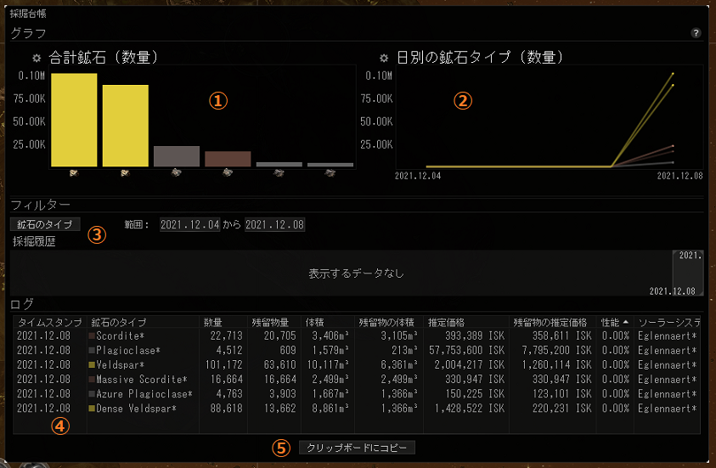Click residue price 7,795,200 ISK
This screenshot has height=468, width=716.
click(557, 351)
